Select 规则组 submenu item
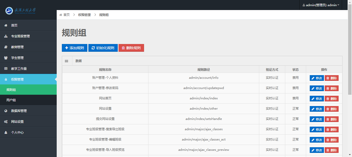The width and height of the screenshot is (352, 157). (11, 90)
